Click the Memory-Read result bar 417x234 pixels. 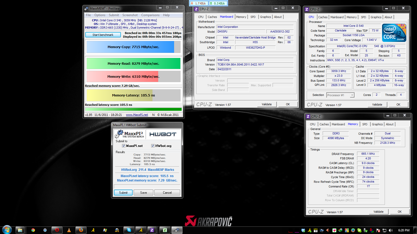point(133,63)
